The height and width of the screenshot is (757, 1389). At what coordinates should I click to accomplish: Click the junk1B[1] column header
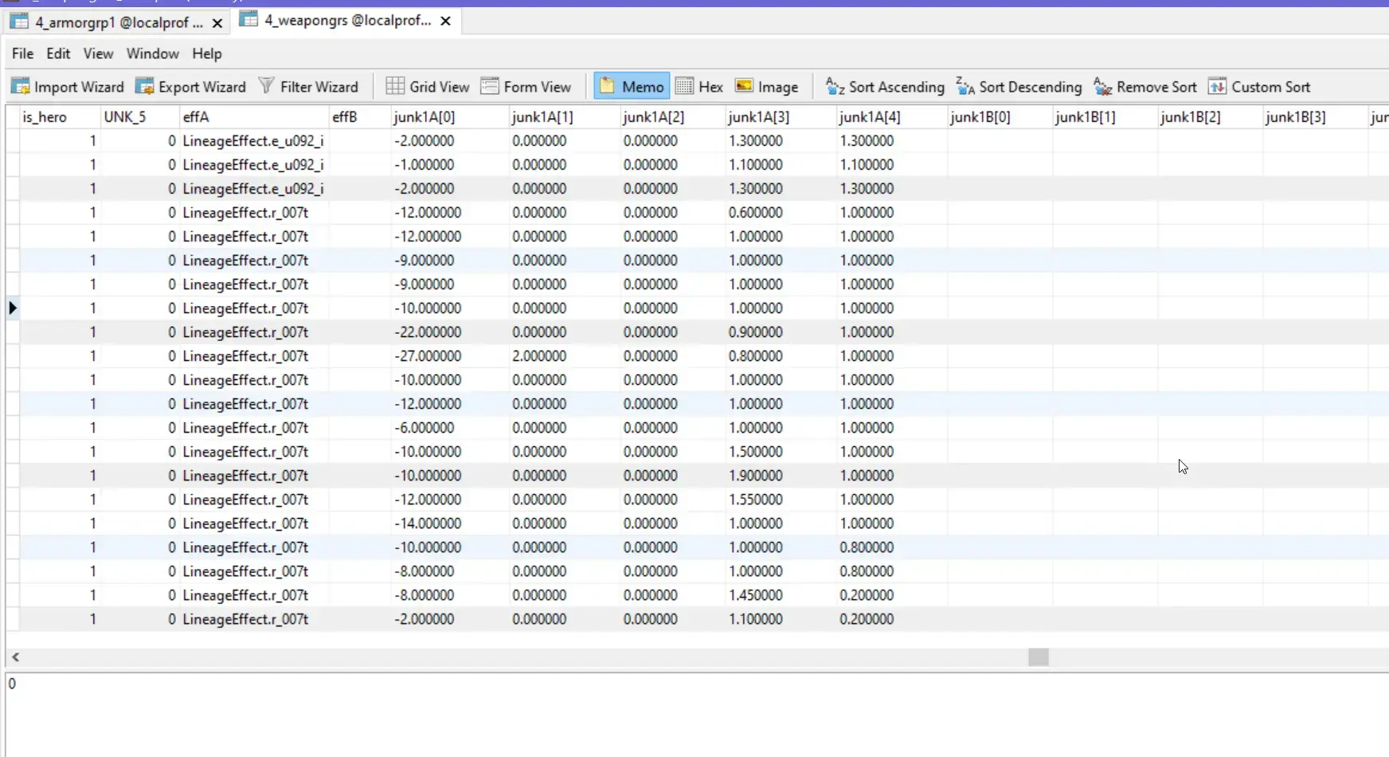coord(1105,117)
